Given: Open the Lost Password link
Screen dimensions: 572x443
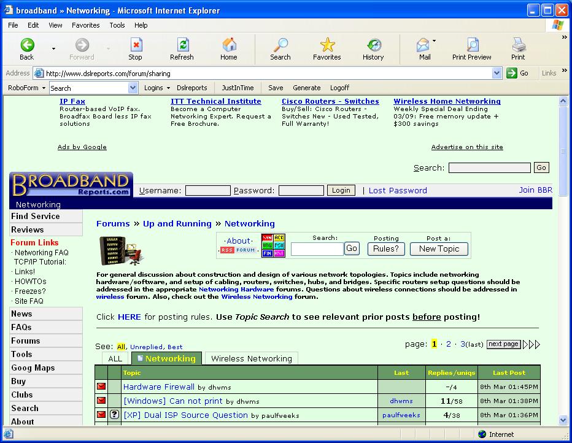Looking at the screenshot, I should (398, 190).
